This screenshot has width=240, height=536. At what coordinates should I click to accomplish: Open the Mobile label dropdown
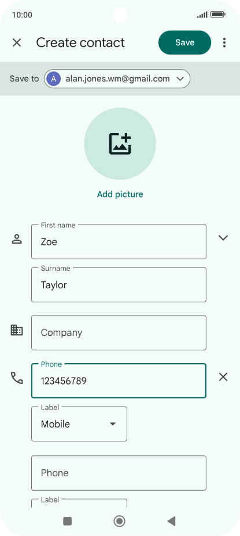coord(79,424)
